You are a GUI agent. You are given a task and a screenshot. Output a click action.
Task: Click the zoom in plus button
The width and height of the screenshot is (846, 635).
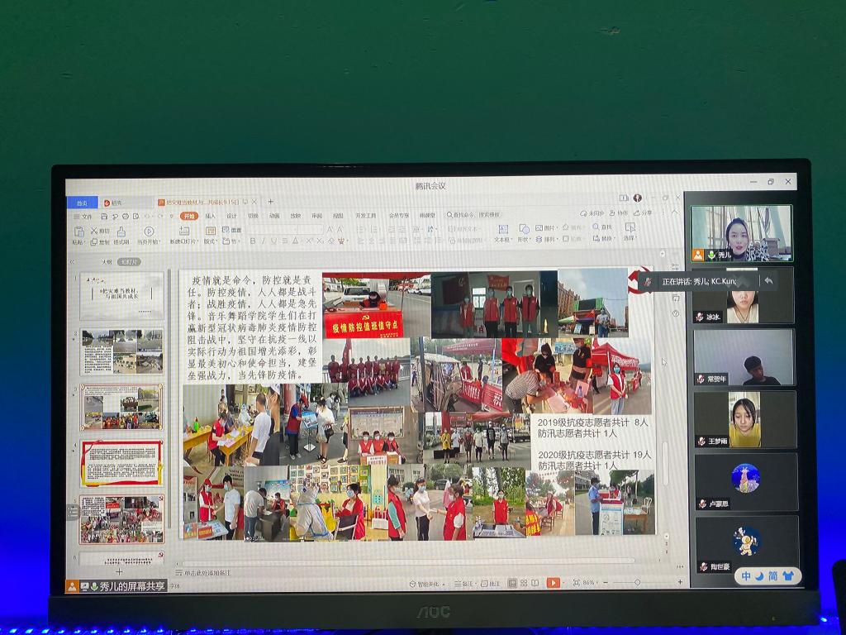pyautogui.click(x=680, y=582)
